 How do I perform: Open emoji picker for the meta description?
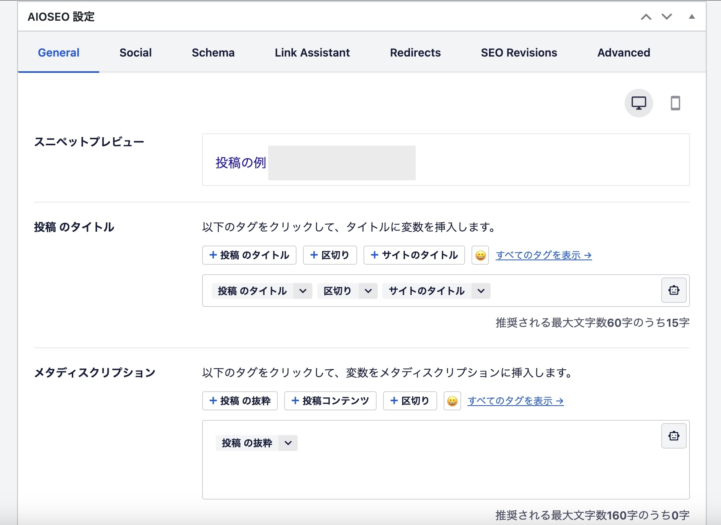pos(452,401)
